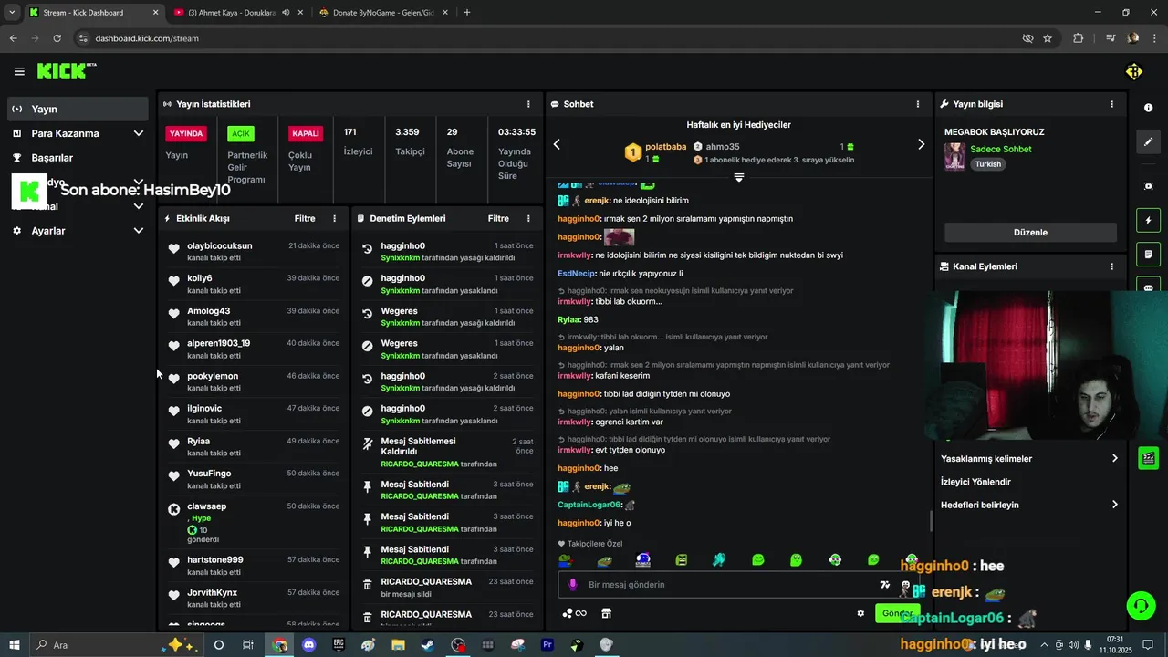Switch to Donate ByNoGame tab
This screenshot has width=1168, height=657.
coord(383,13)
